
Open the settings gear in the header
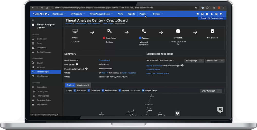pos(207,14)
